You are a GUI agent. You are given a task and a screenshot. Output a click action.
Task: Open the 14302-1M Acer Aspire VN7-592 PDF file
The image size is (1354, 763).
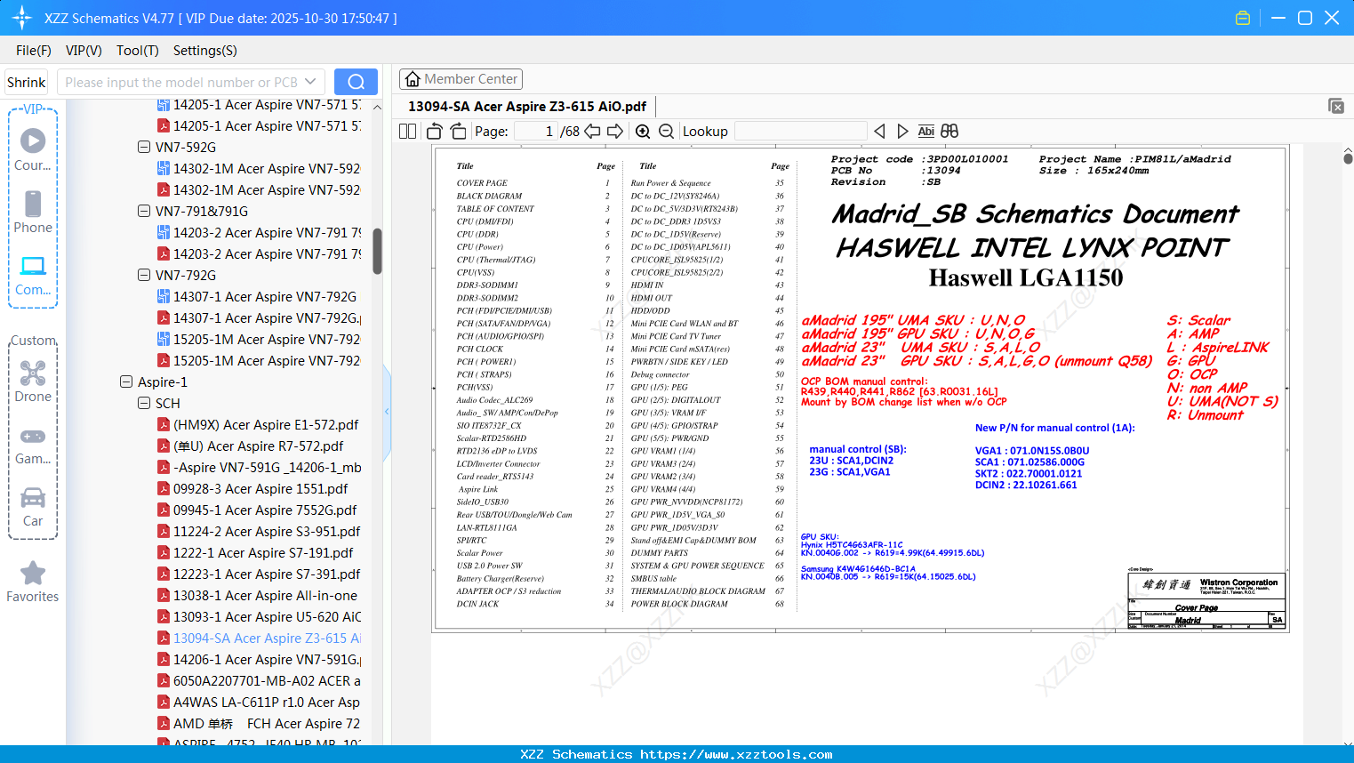[259, 190]
